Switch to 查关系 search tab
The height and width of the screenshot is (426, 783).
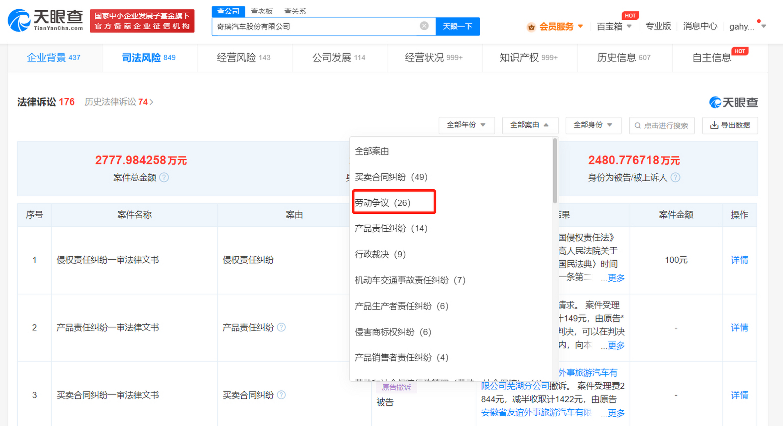[x=295, y=11]
